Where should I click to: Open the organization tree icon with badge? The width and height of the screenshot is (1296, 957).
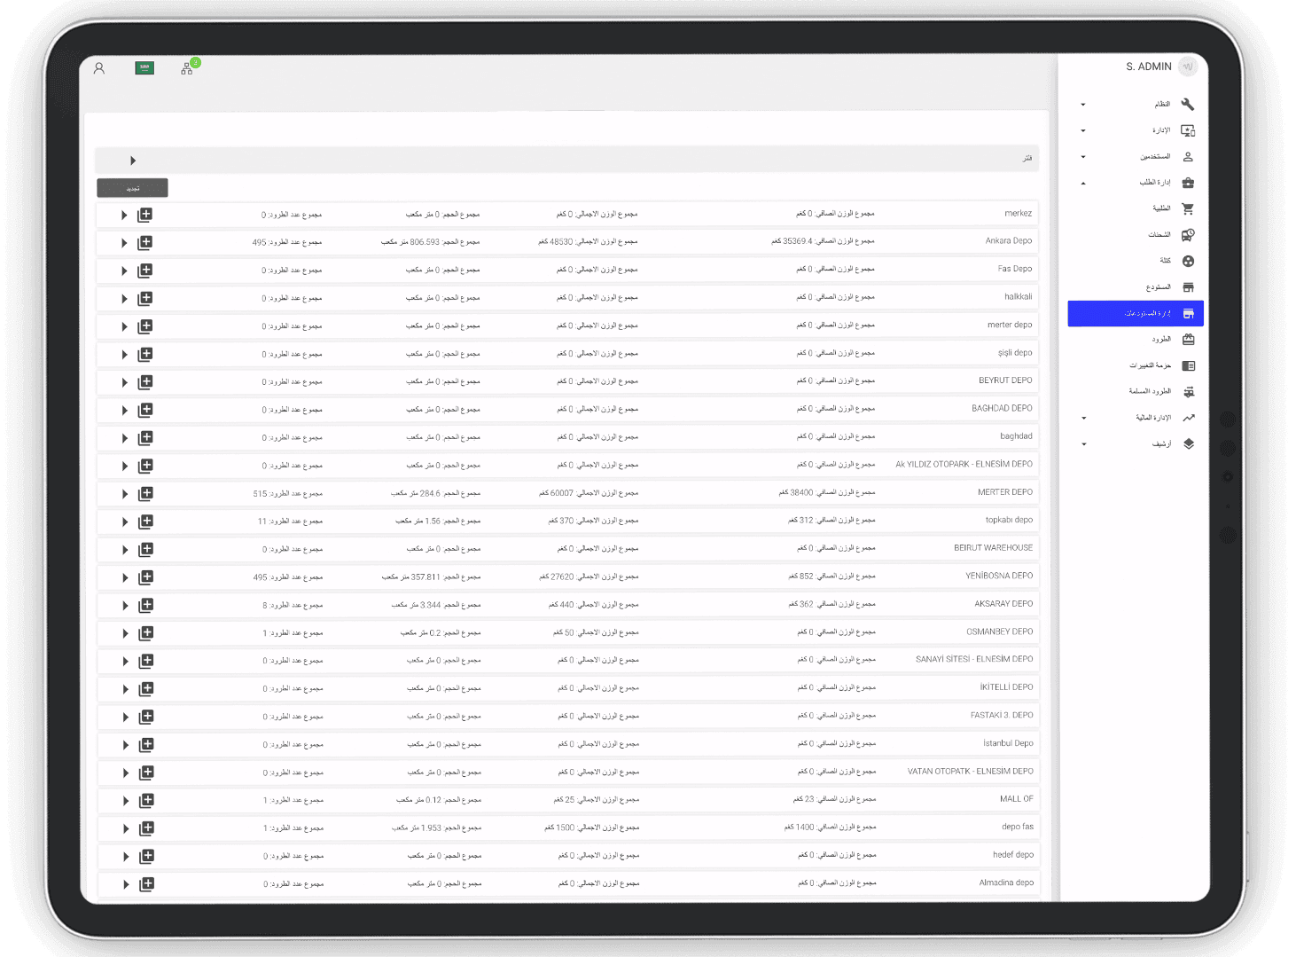187,68
